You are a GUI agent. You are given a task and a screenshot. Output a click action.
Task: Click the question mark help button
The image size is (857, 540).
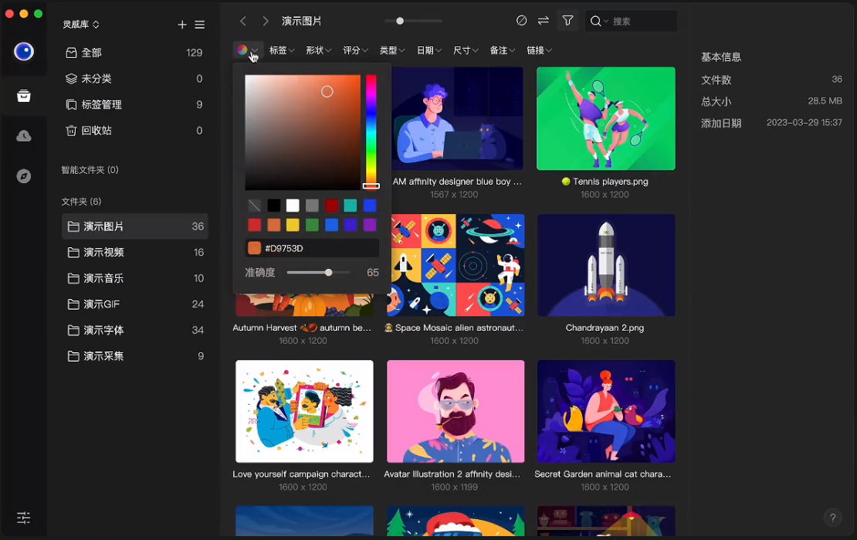point(832,518)
